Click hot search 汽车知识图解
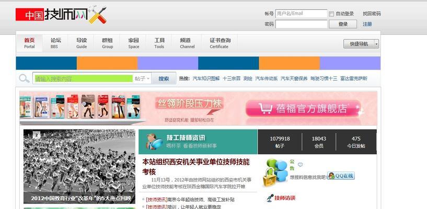 click(x=206, y=79)
